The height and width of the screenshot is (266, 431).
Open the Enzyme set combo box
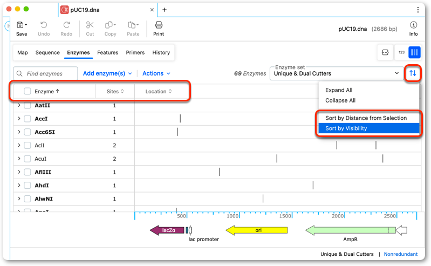point(337,73)
